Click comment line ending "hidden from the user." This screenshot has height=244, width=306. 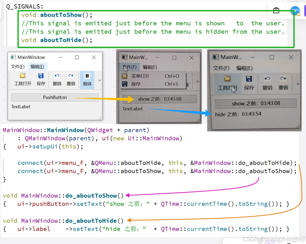[x=153, y=32]
